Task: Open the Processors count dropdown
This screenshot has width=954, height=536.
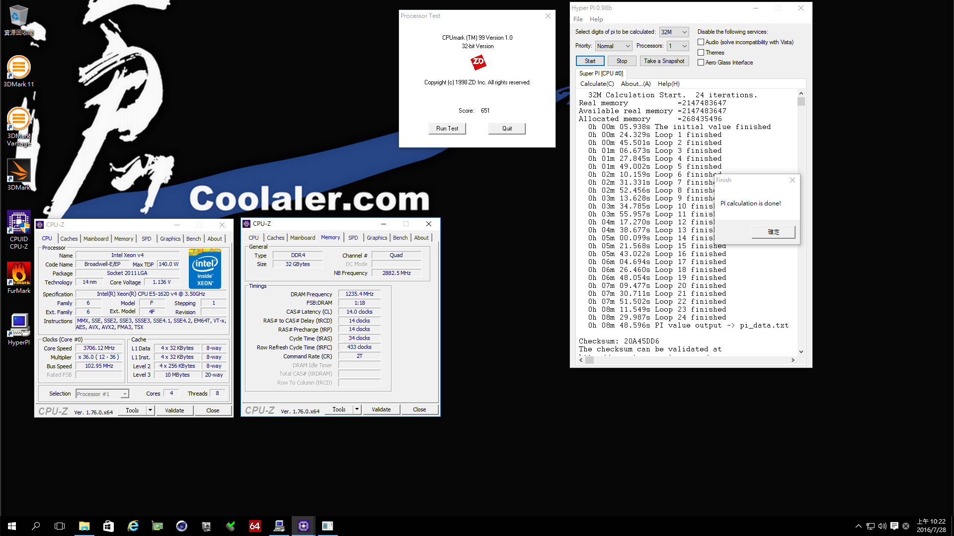Action: pos(678,46)
